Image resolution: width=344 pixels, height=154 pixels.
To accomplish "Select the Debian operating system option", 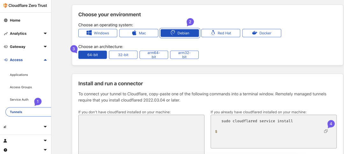I will 180,33.
